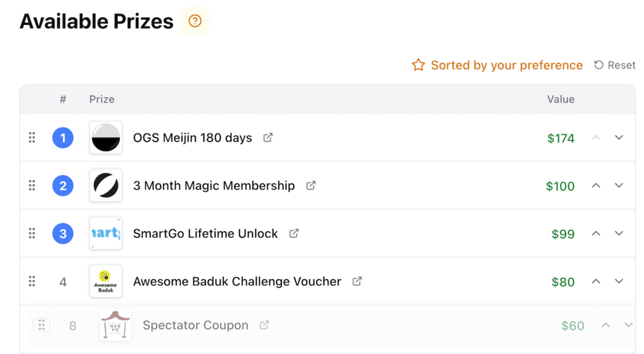Open 3 Month Magic Membership external link
The height and width of the screenshot is (354, 644).
tap(311, 185)
